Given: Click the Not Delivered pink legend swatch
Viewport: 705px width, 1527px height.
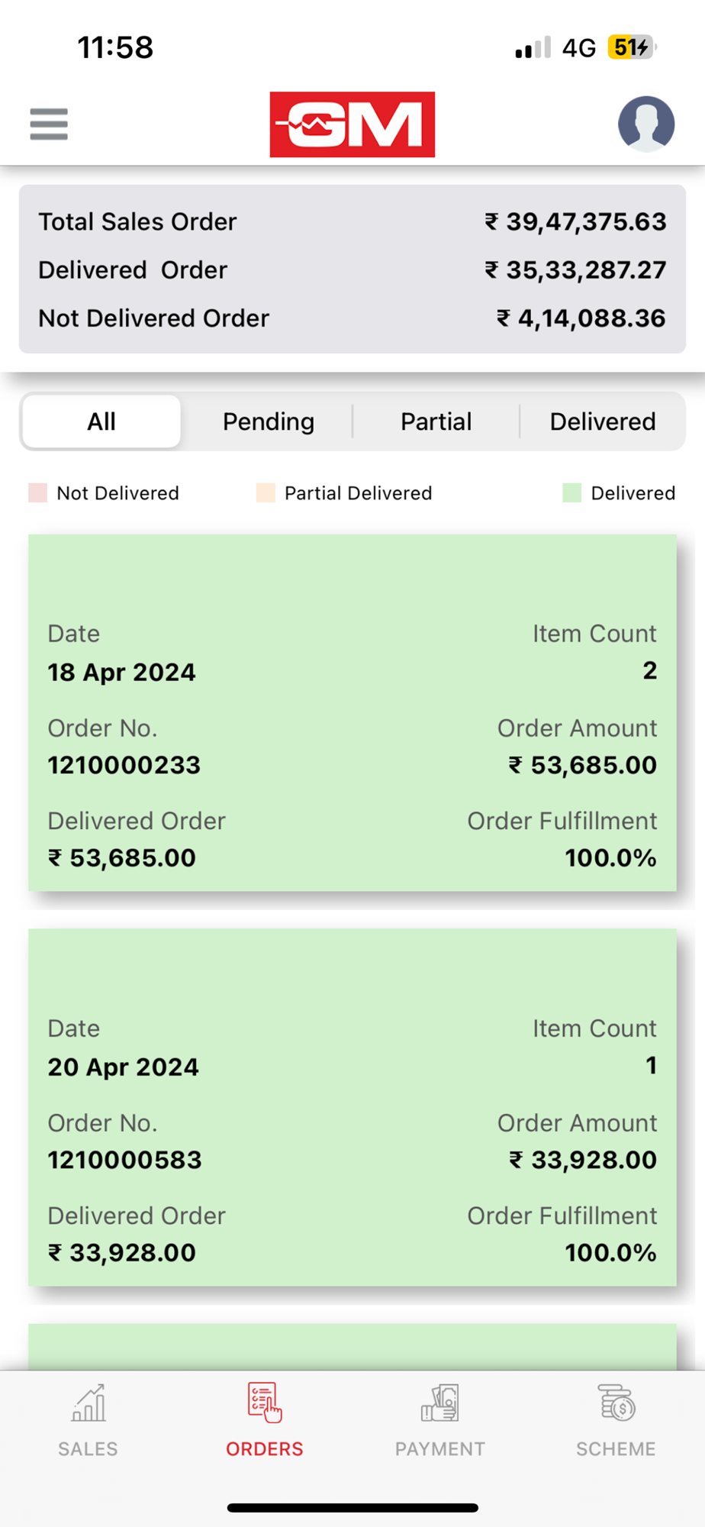Looking at the screenshot, I should pos(37,492).
